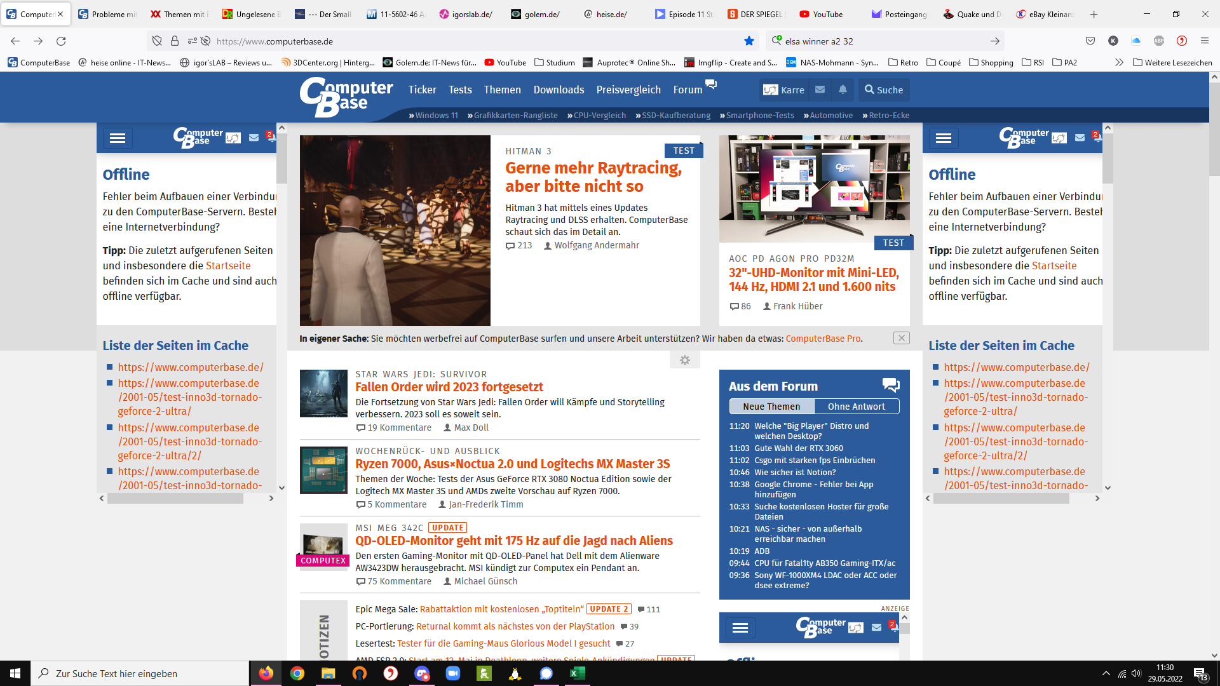Screen dimensions: 1220x686
Task: Click the browser forward arrow
Action: [38, 41]
